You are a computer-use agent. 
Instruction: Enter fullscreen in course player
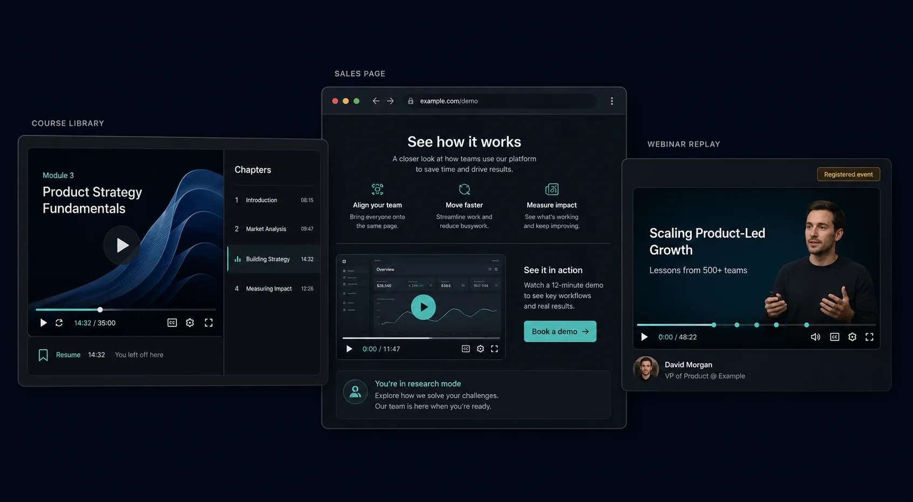(209, 323)
